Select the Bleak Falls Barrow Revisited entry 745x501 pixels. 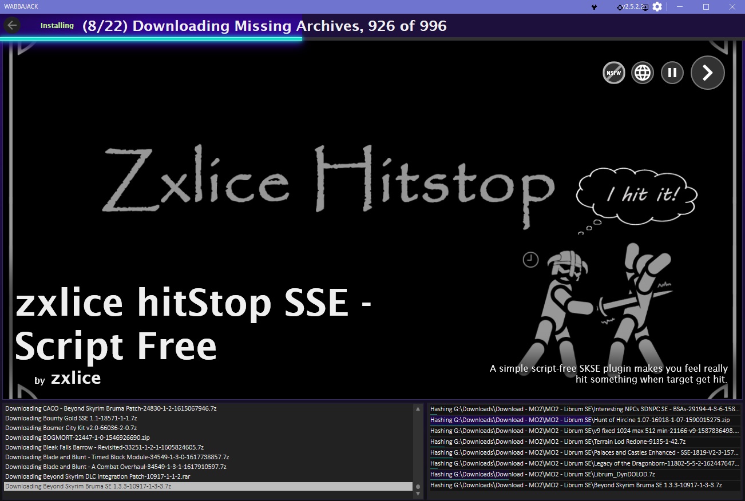[208, 447]
